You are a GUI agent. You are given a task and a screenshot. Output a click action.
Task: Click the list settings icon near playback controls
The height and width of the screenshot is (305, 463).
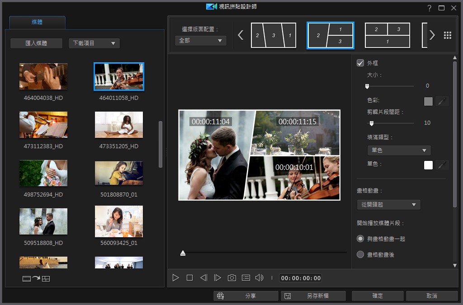[245, 277]
